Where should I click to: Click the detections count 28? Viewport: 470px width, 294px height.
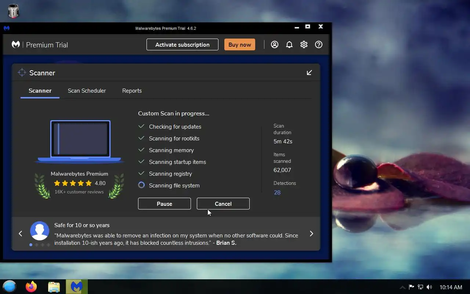coord(277,192)
